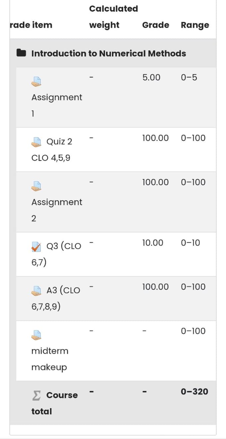
Task: Click the Assignment 1 hand-in icon
Action: [36, 81]
